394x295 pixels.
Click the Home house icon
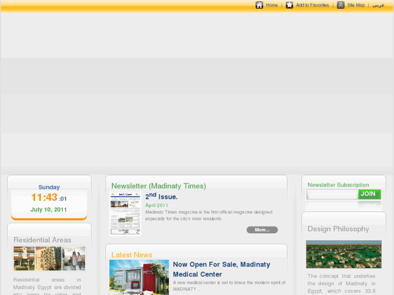tap(259, 5)
